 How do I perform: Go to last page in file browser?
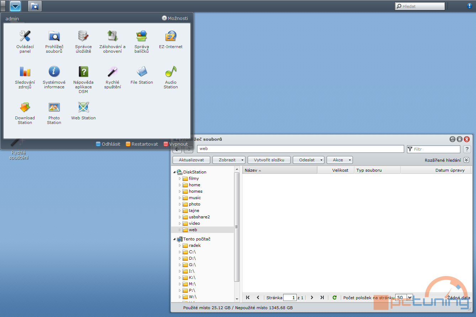coord(322,297)
